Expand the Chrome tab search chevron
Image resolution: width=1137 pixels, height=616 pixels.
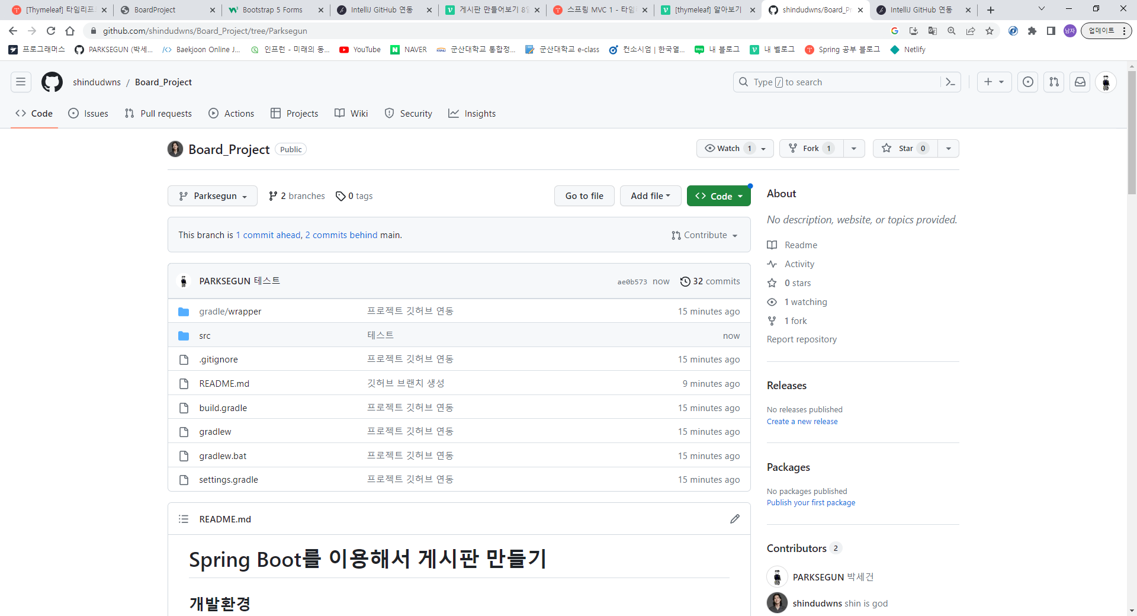(x=1042, y=9)
